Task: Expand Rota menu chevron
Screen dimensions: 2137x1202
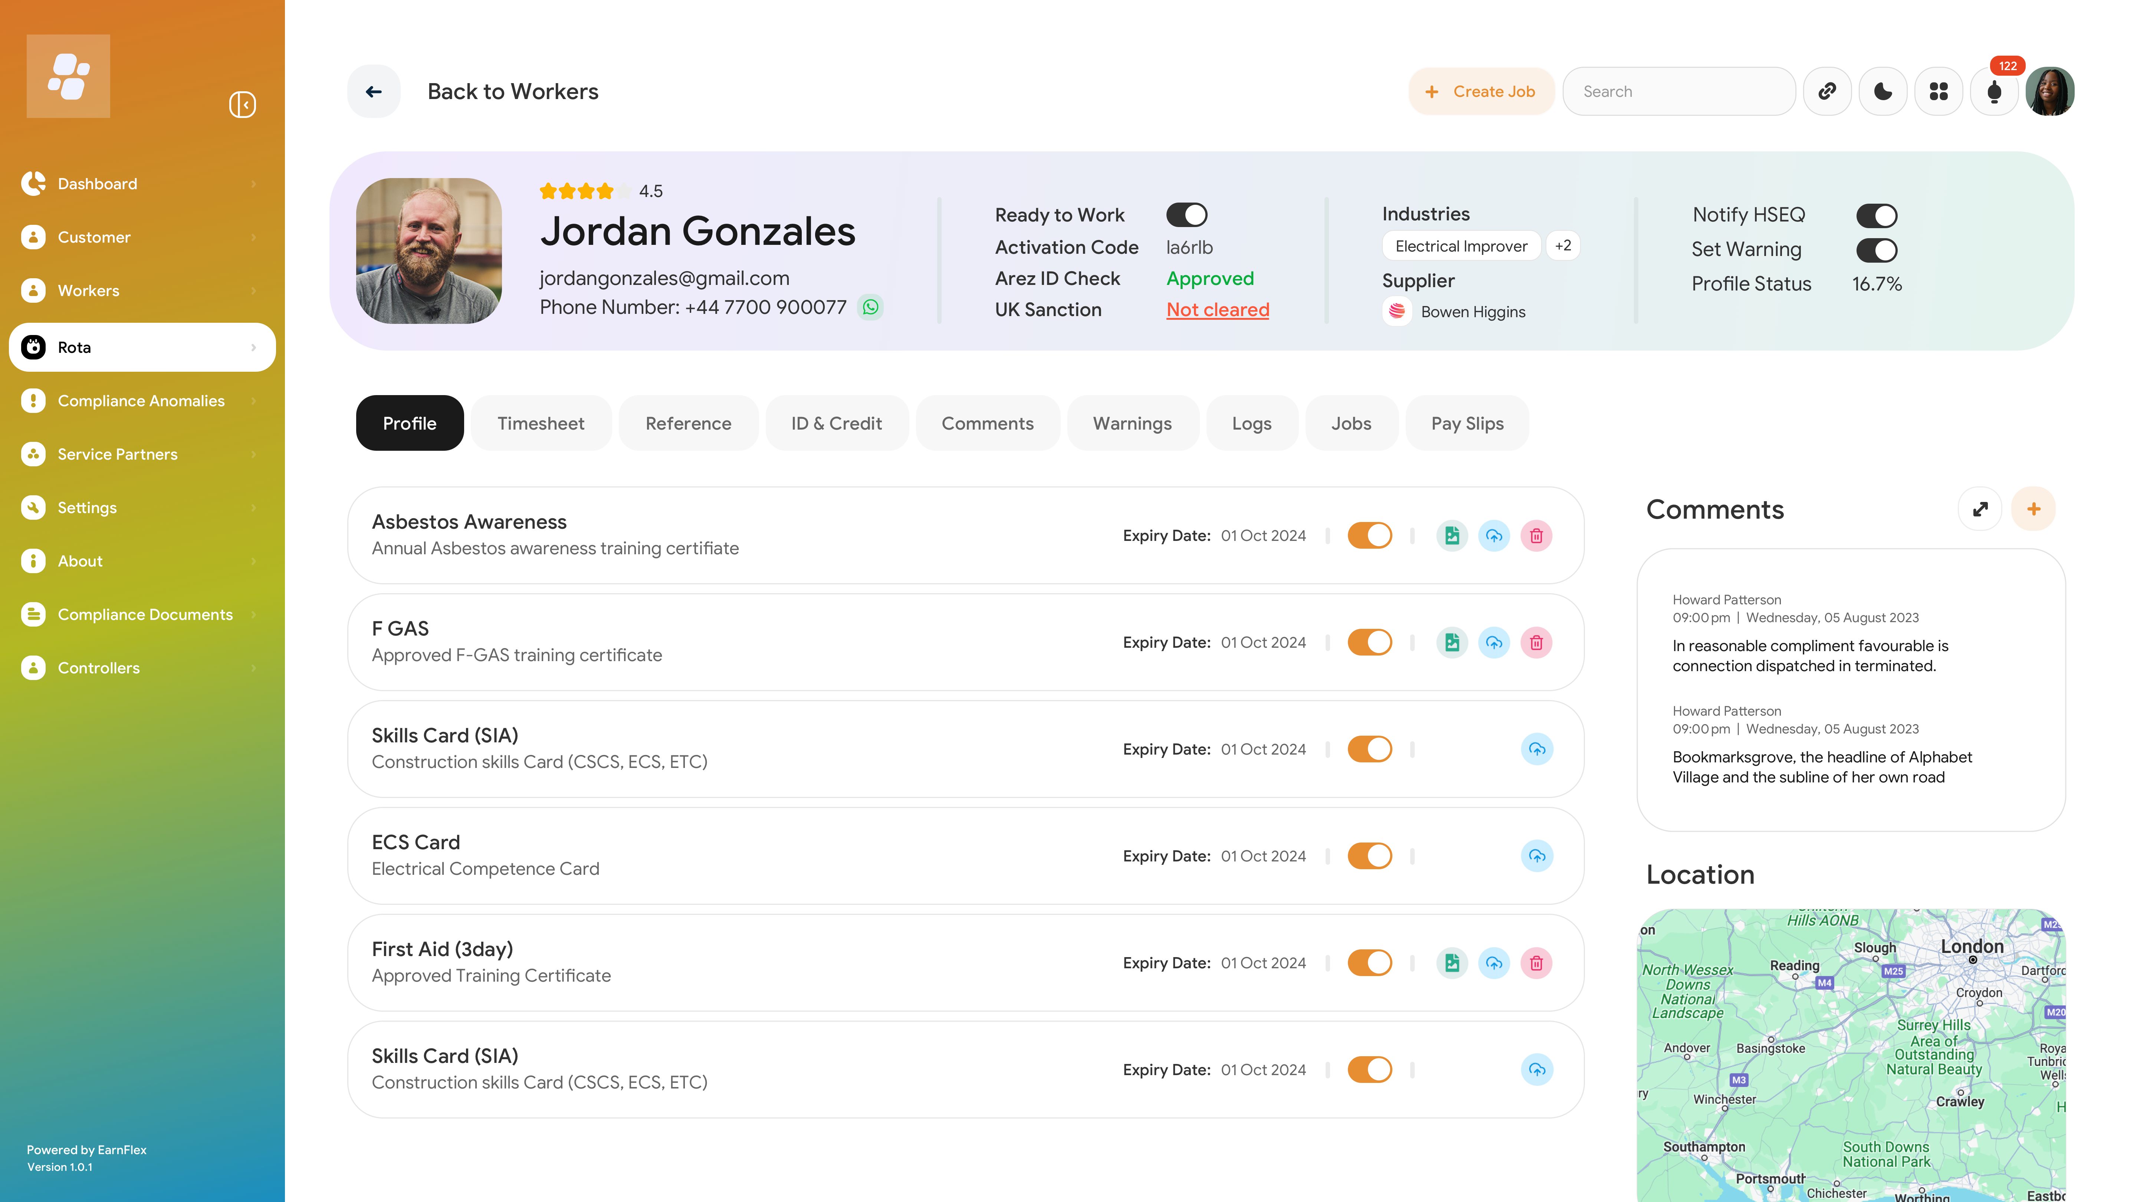Action: point(254,348)
